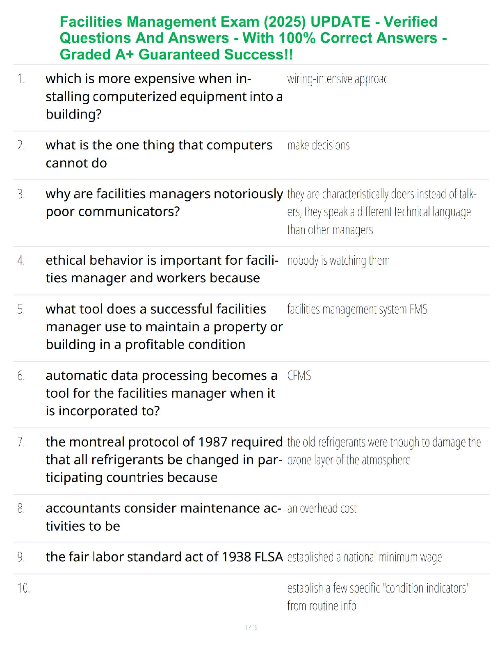Click the green Facilities Management Exam title

click(253, 38)
